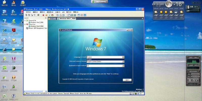Click the Microsoft Excel desktop shortcut

click(x=4, y=96)
